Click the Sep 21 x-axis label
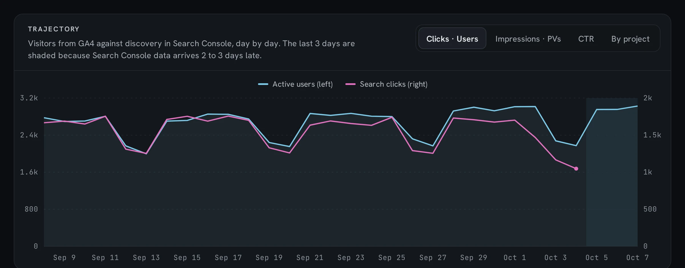Screen dimensions: 685x268 (x=310, y=257)
